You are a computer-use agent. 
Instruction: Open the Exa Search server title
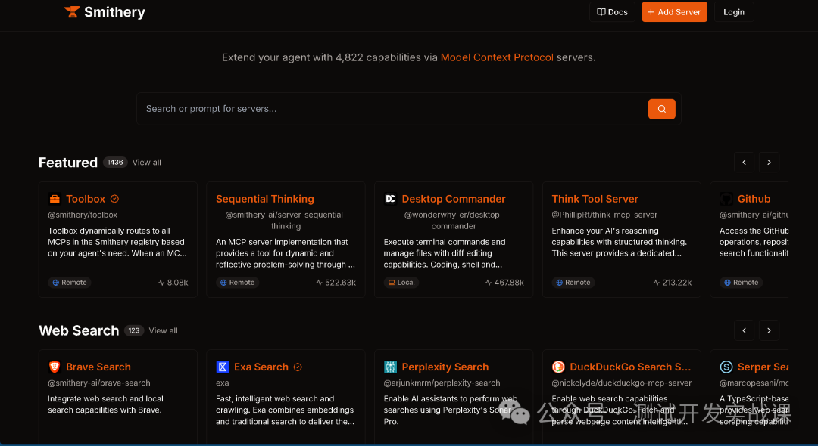tap(261, 367)
